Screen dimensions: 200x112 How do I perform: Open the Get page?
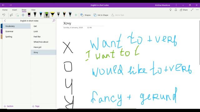[43, 26]
